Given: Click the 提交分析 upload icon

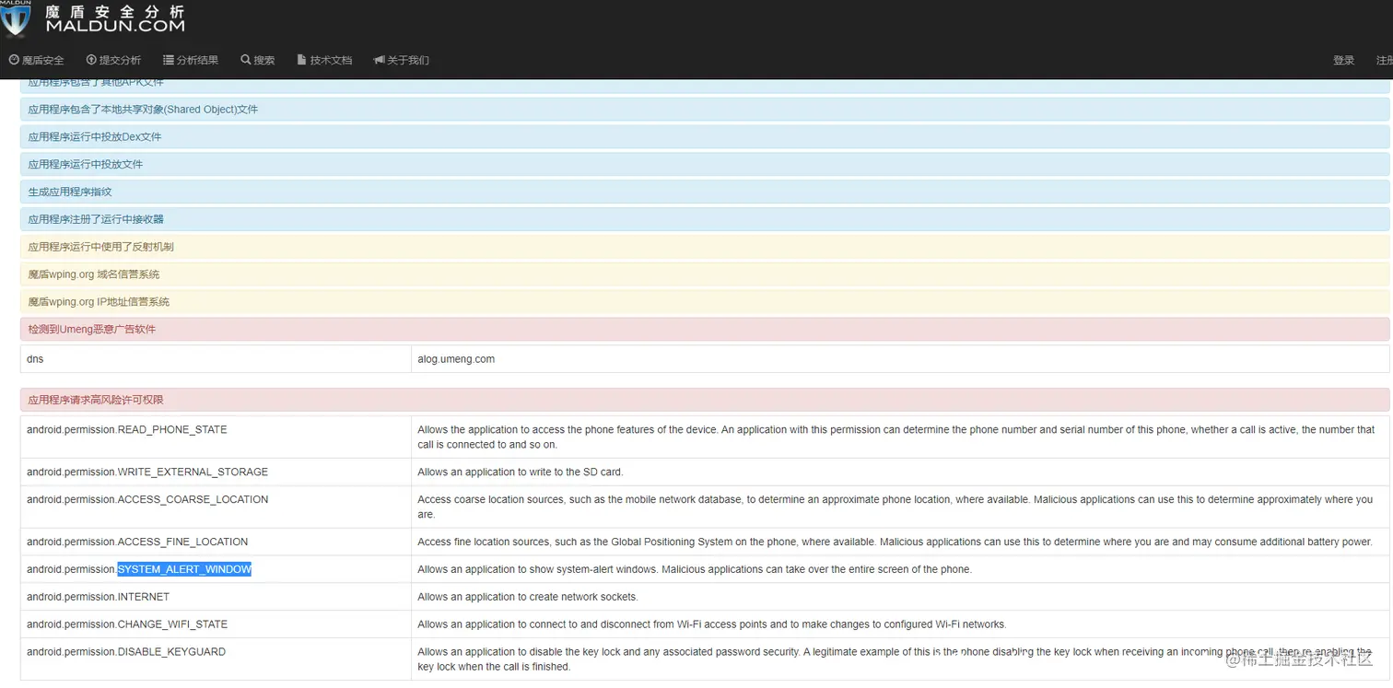Looking at the screenshot, I should (x=91, y=60).
